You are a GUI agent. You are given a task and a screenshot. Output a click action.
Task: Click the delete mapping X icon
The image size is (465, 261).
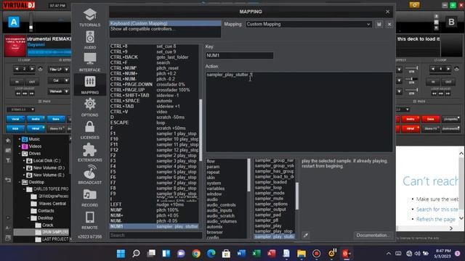tap(389, 24)
